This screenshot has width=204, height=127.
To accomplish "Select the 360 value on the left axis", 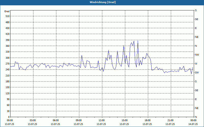I will click(x=8, y=46).
